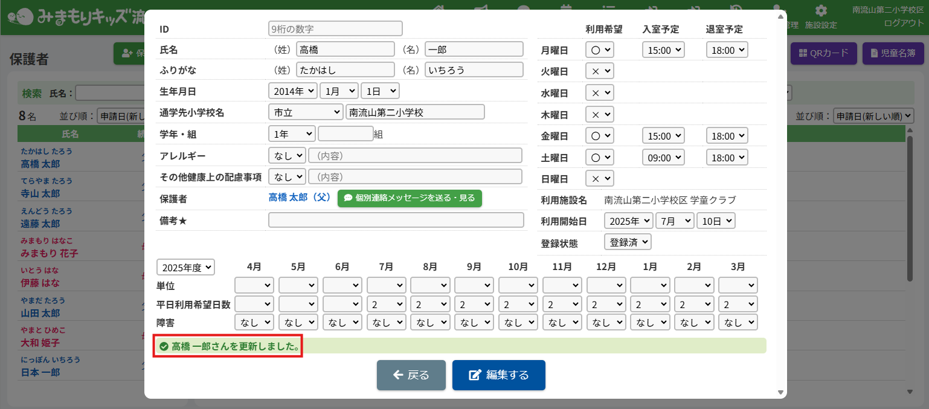Click the ログアウト link
The width and height of the screenshot is (929, 409).
click(x=904, y=23)
